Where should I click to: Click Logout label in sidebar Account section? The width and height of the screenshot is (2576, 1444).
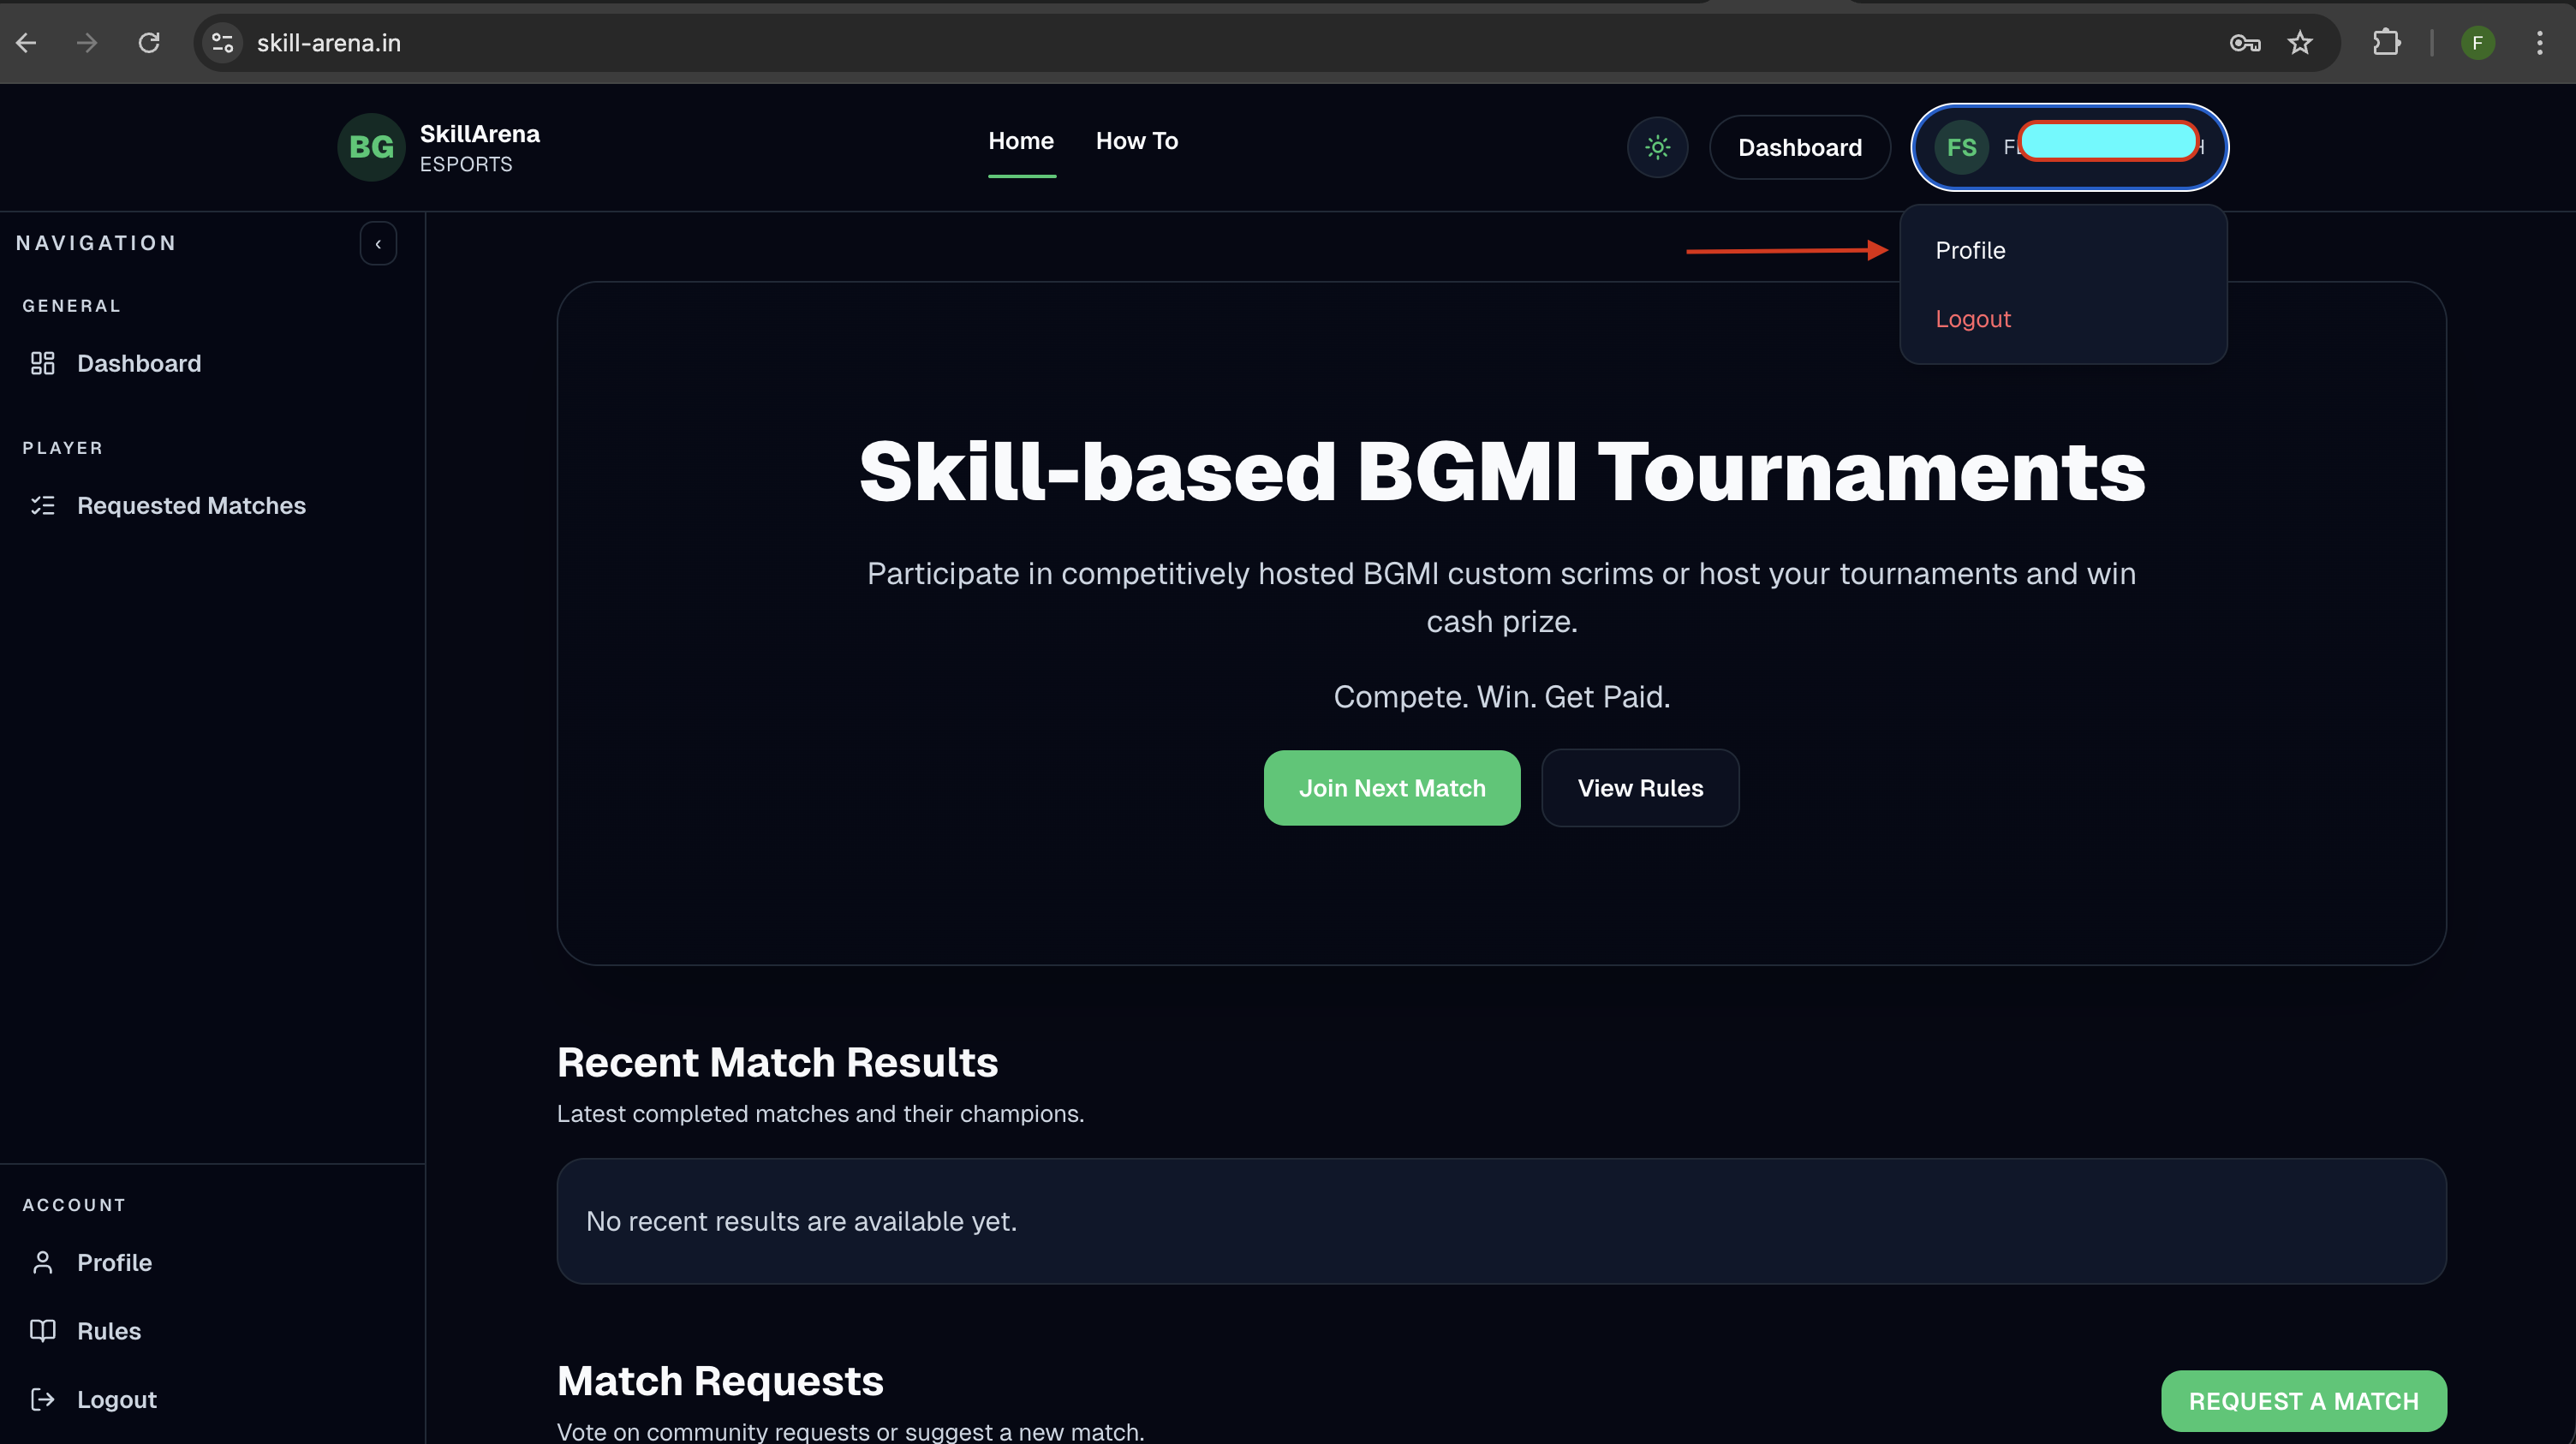[x=117, y=1399]
